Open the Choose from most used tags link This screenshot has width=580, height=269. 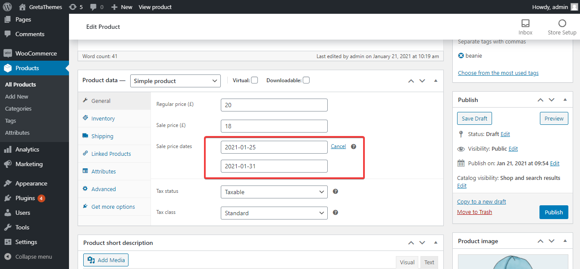[498, 73]
